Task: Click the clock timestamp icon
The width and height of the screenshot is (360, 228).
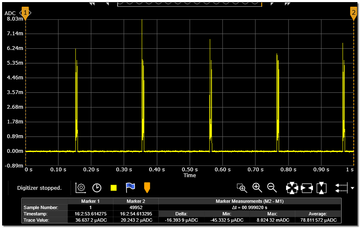Action: (97, 188)
